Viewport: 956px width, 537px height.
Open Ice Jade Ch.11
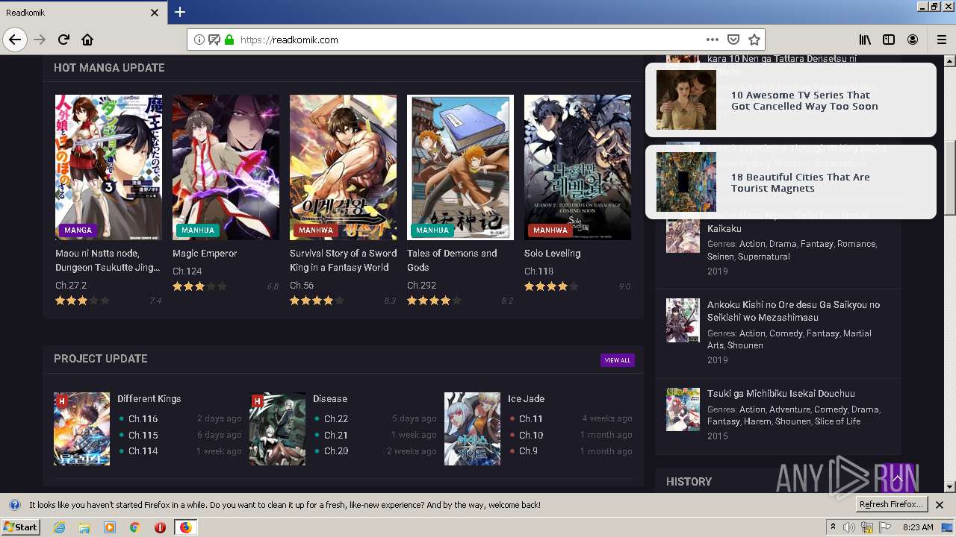click(x=531, y=419)
